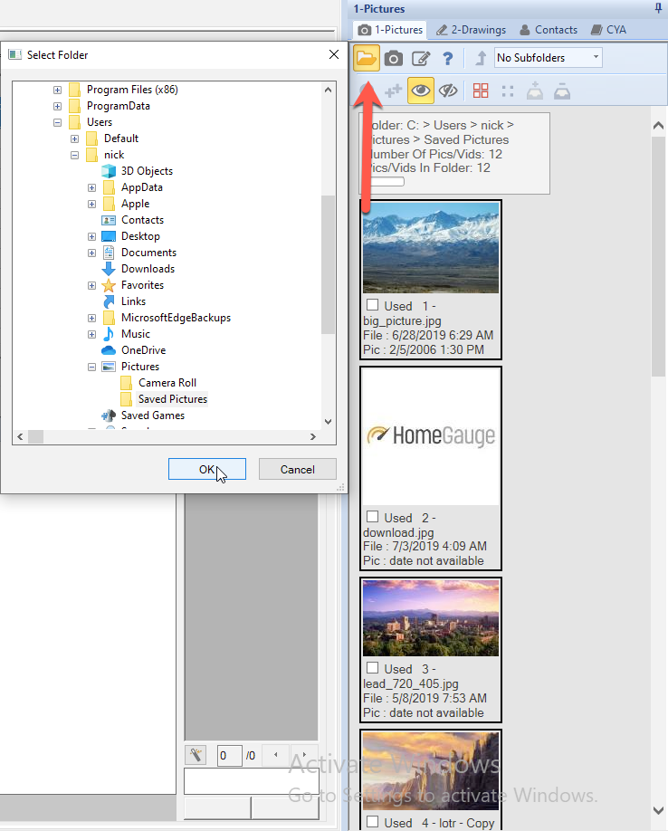Toggle the highlighted eye show icon
Viewport: 668px width, 831px height.
coord(420,91)
